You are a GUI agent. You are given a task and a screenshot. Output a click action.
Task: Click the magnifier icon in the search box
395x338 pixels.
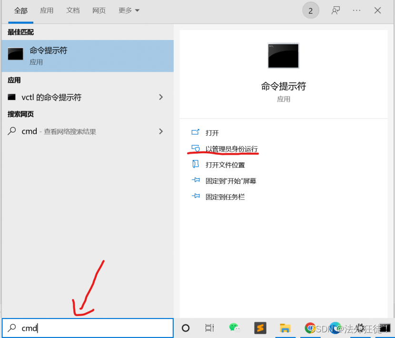(10, 328)
